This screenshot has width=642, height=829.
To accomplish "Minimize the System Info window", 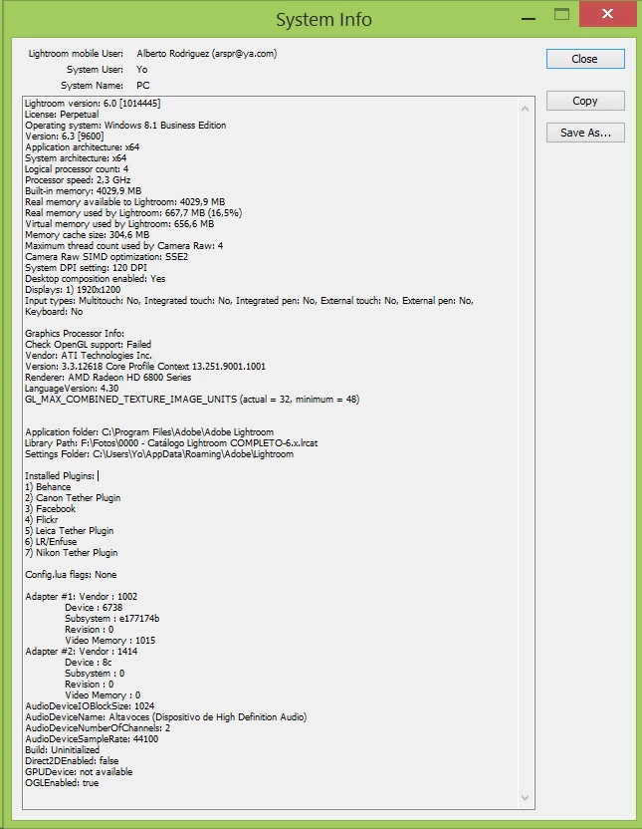I will point(528,19).
